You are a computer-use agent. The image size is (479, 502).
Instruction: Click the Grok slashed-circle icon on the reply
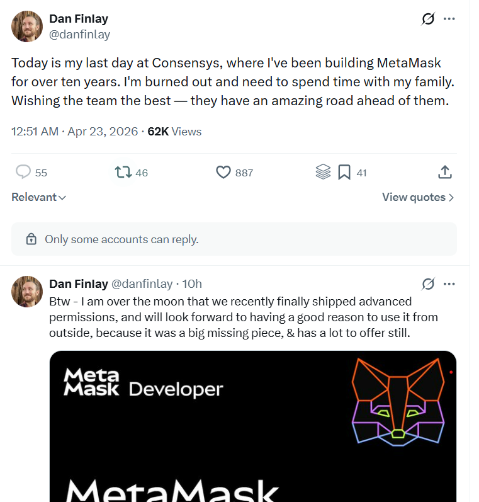428,284
